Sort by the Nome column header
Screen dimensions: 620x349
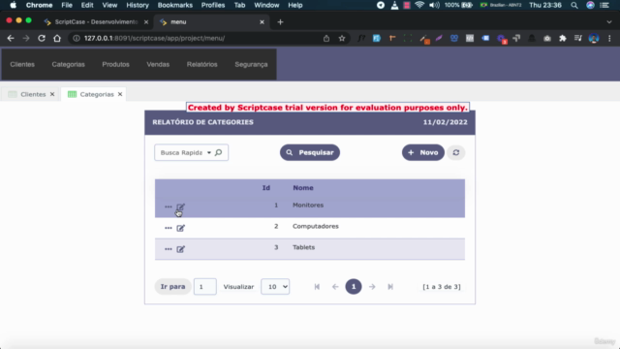pyautogui.click(x=303, y=188)
